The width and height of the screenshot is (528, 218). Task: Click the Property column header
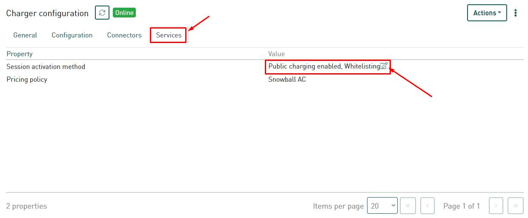click(20, 54)
